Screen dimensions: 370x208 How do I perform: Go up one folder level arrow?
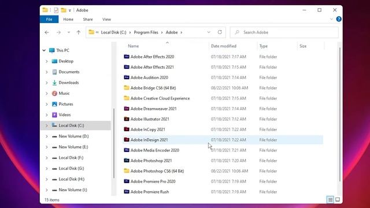pyautogui.click(x=79, y=32)
